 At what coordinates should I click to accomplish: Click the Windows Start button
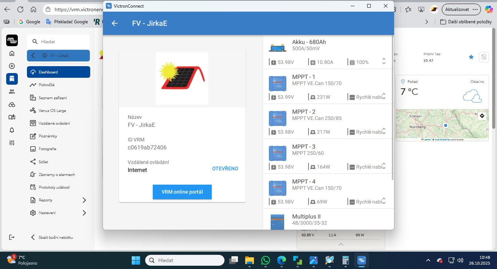click(136, 260)
